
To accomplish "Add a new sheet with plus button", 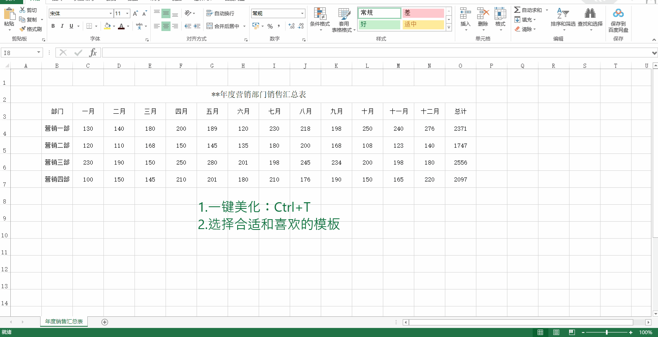I will point(105,322).
